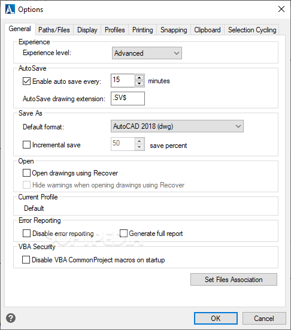This screenshot has height=330, width=291.
Task: Click the Set Files Association button
Action: [x=234, y=280]
